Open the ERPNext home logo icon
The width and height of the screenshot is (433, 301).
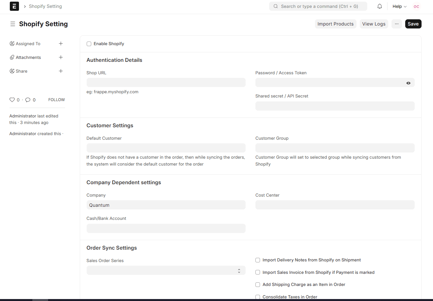click(14, 6)
